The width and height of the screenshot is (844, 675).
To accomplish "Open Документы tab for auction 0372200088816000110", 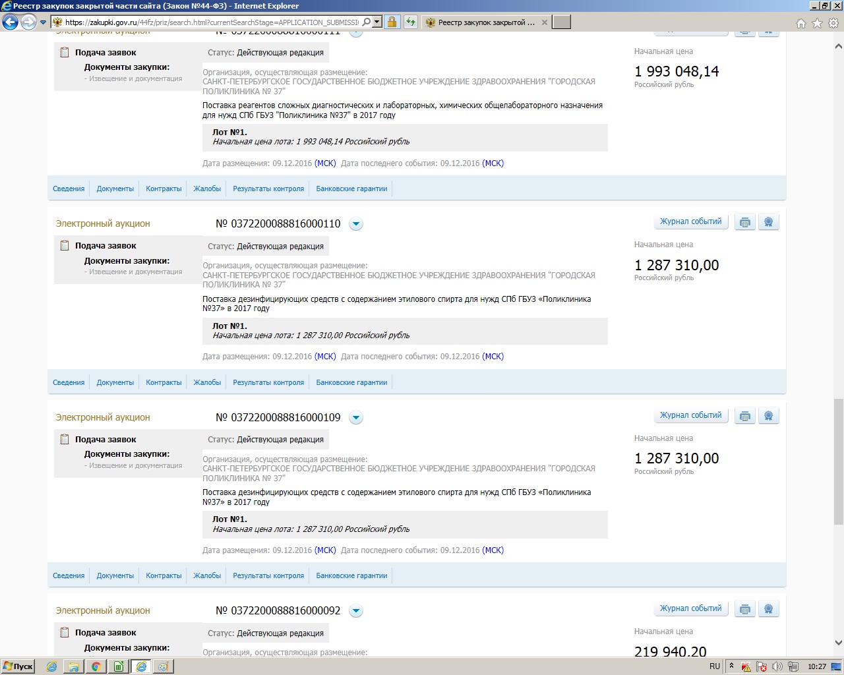I will [115, 382].
